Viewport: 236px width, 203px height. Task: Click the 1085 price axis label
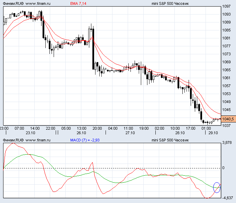click(x=226, y=30)
